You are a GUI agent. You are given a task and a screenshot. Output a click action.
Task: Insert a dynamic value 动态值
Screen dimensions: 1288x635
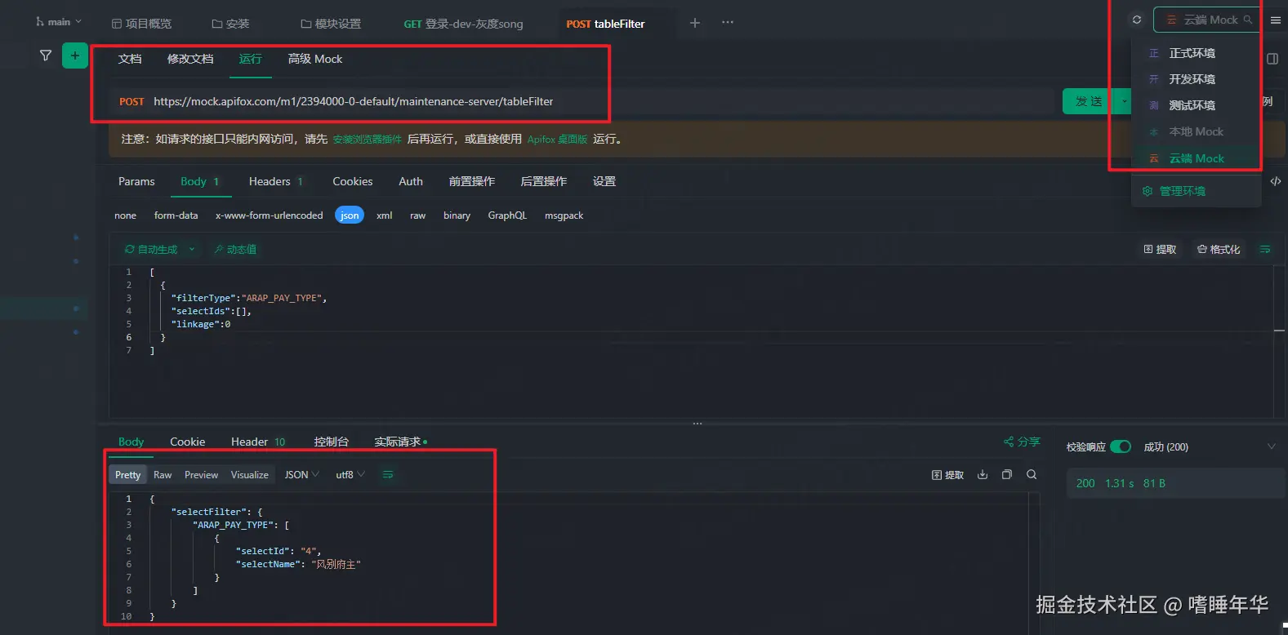pyautogui.click(x=235, y=249)
